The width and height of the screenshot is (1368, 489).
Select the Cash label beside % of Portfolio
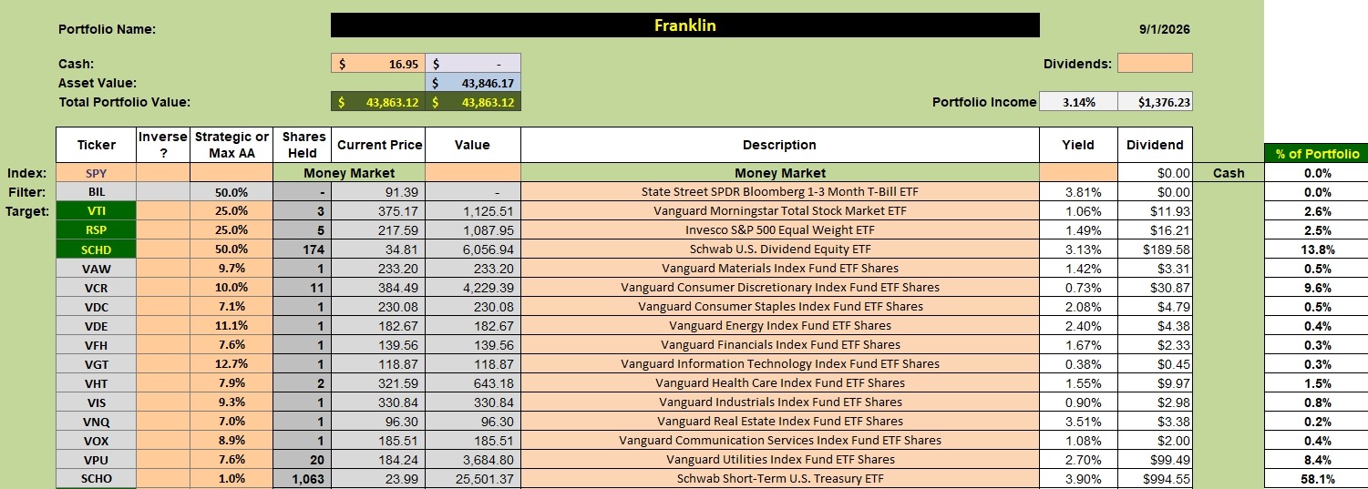pyautogui.click(x=1228, y=173)
